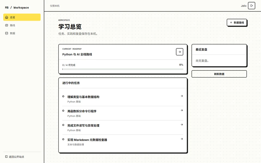Screen dimensions: 261x163
Task: Click the 返回公开站点 link
Action: click(15, 157)
